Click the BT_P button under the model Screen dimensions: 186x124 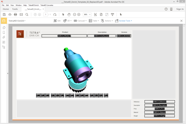point(58,95)
